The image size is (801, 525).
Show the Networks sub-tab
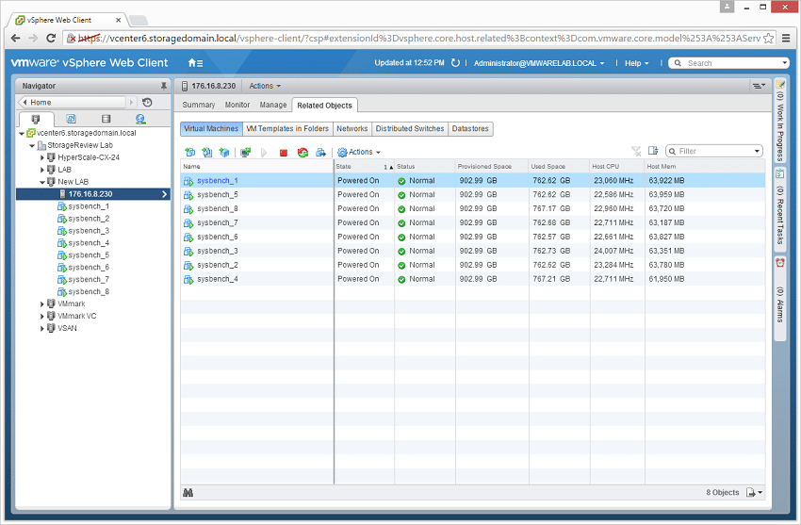(x=352, y=129)
